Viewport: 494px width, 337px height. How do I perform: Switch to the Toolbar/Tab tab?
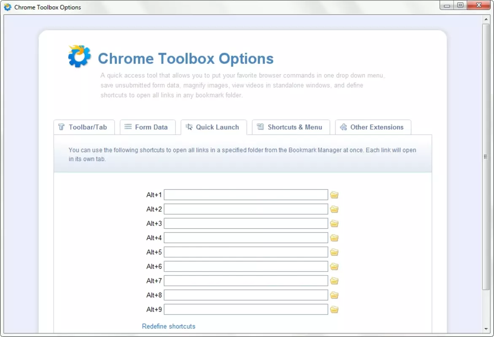84,127
